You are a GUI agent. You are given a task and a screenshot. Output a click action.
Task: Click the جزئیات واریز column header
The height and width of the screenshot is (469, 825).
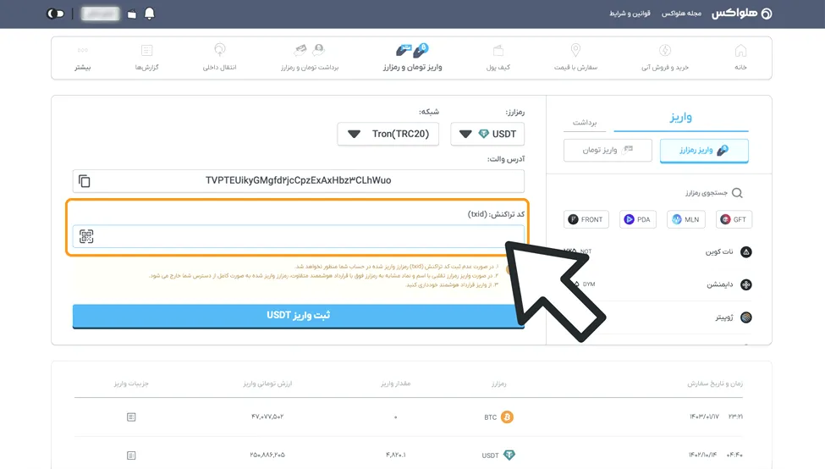pyautogui.click(x=131, y=383)
